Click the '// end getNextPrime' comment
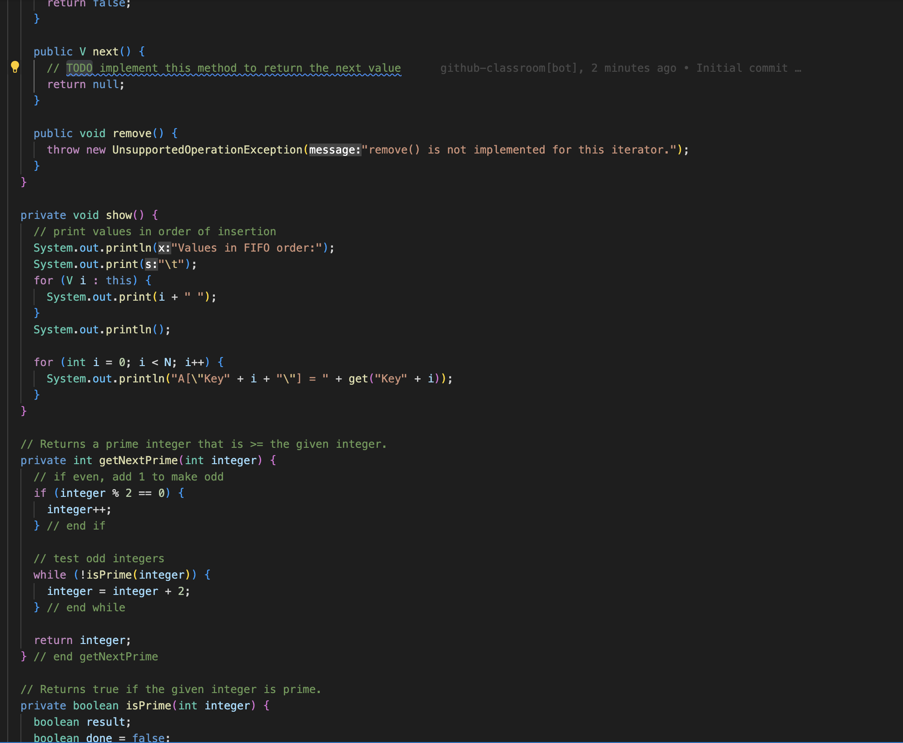The height and width of the screenshot is (743, 903). pyautogui.click(x=96, y=657)
